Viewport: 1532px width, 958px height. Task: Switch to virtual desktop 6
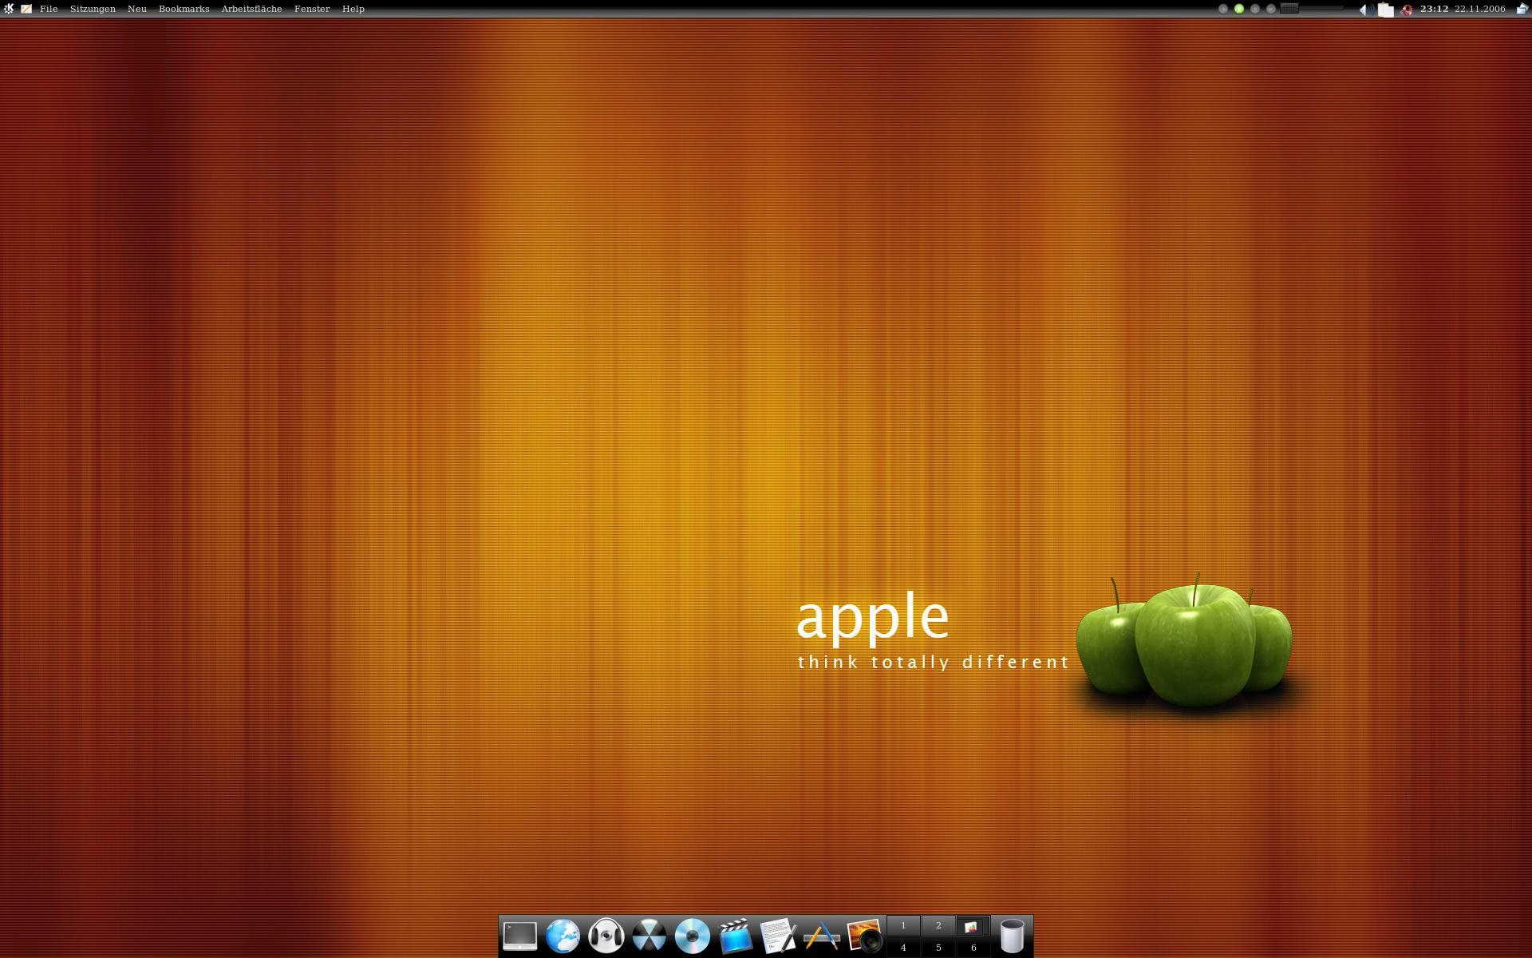point(973,948)
